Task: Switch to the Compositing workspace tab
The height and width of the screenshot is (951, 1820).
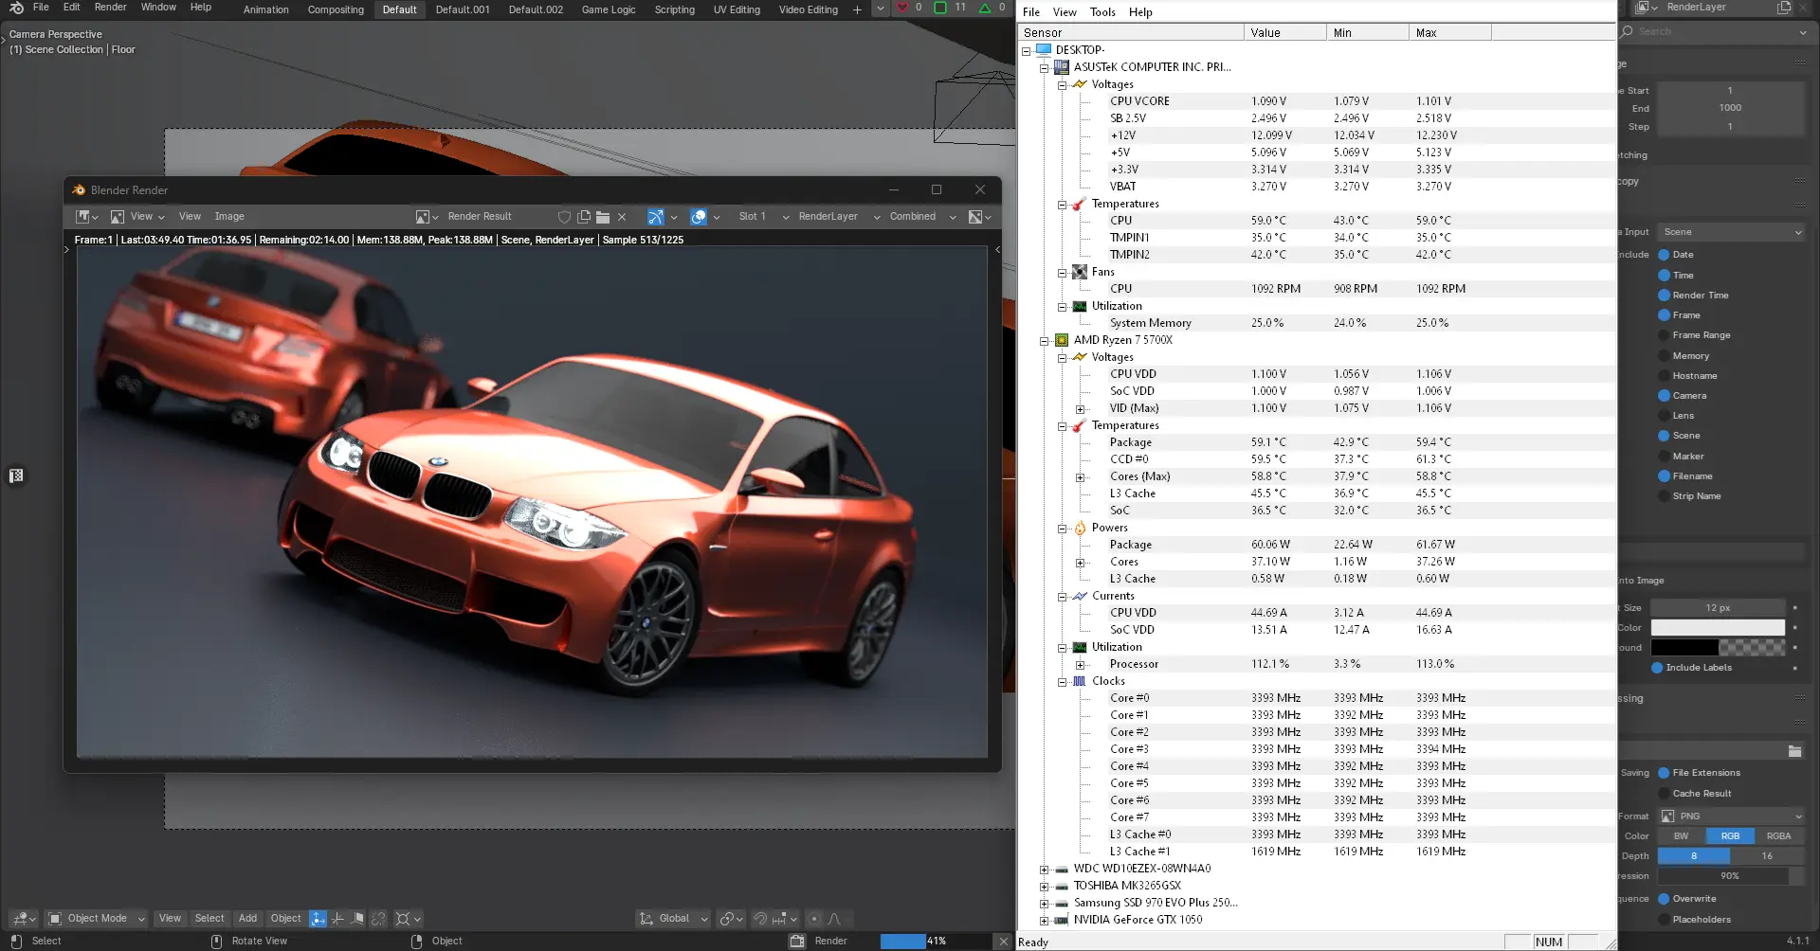Action: [x=336, y=9]
